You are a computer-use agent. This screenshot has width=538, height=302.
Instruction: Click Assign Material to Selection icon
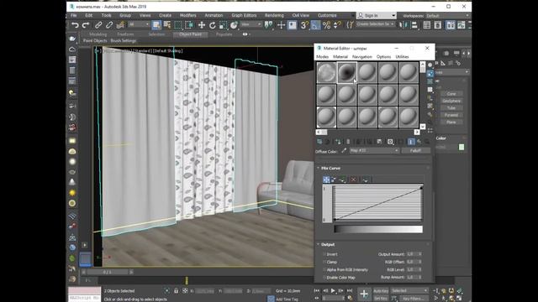(x=338, y=142)
